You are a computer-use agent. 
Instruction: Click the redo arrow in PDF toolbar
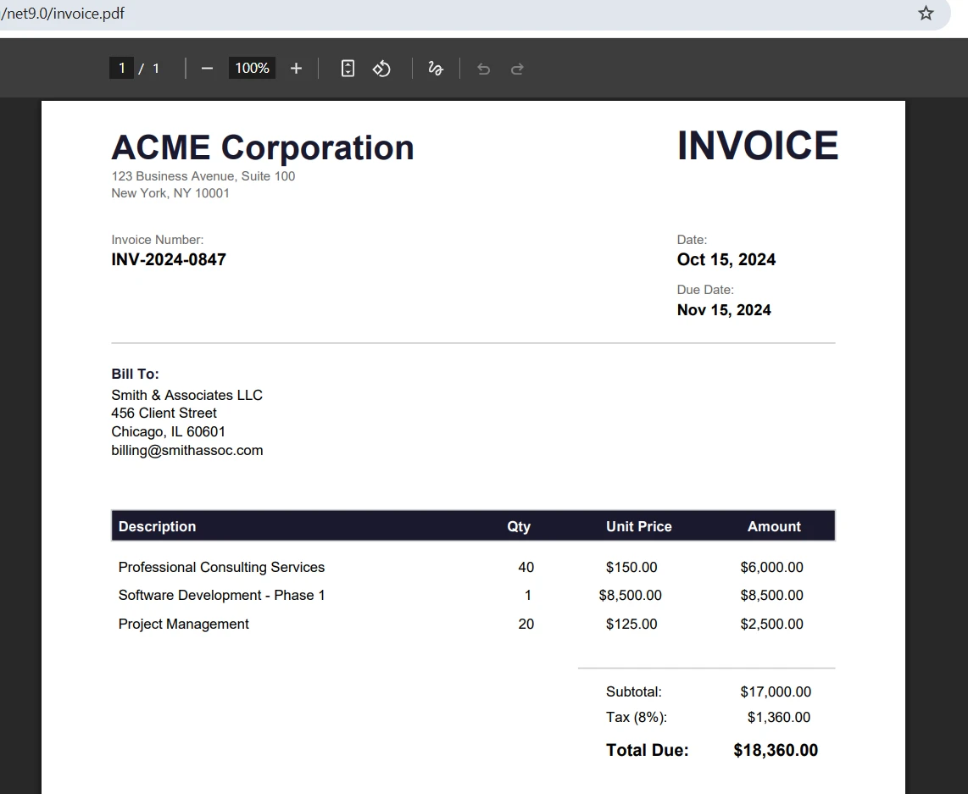click(x=517, y=69)
